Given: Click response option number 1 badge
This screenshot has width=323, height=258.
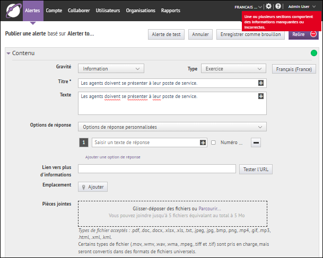Looking at the screenshot, I should coord(84,143).
